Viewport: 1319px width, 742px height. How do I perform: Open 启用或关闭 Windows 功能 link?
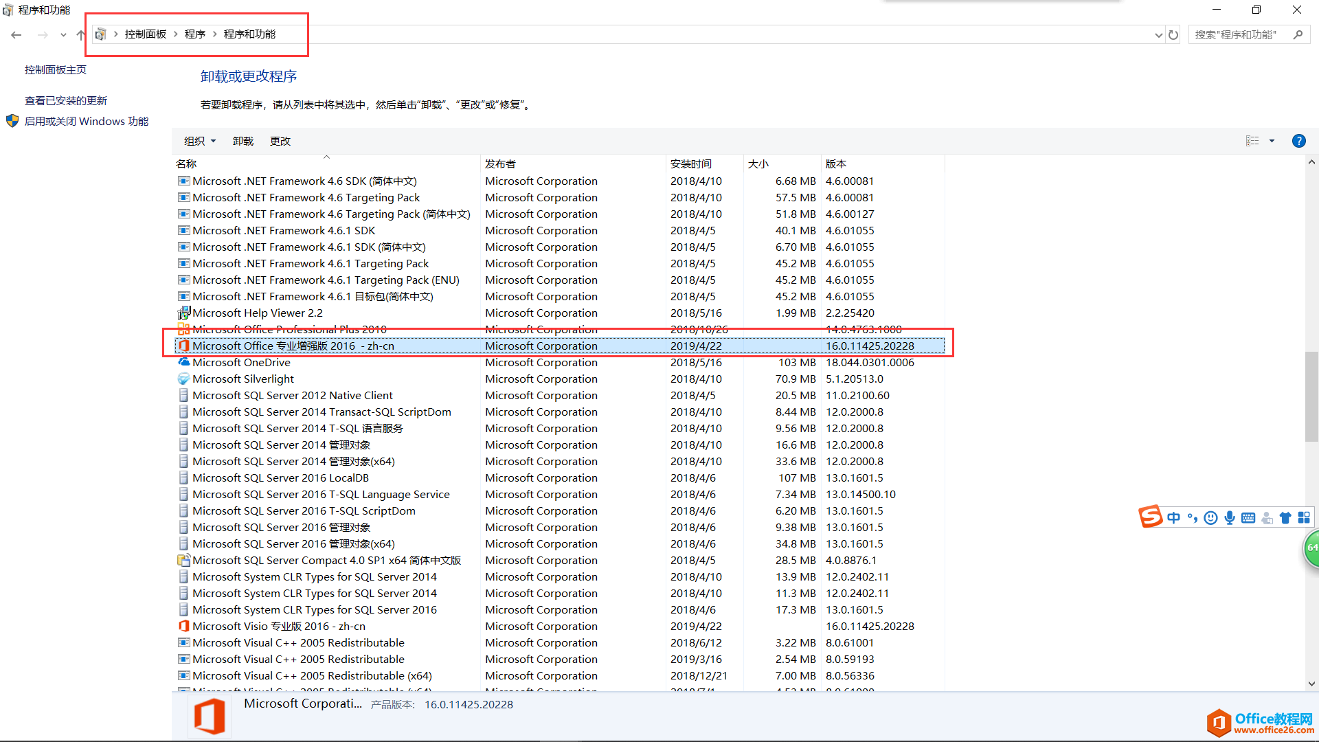(x=87, y=122)
